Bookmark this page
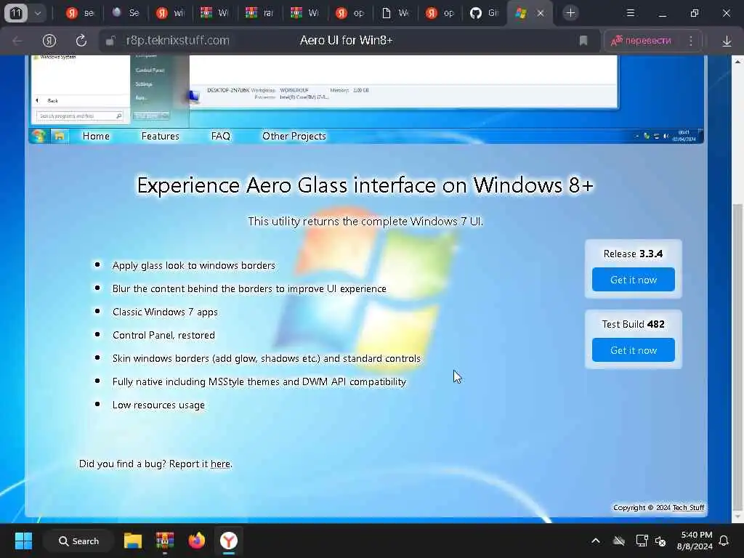Viewport: 744px width, 558px height. click(583, 41)
